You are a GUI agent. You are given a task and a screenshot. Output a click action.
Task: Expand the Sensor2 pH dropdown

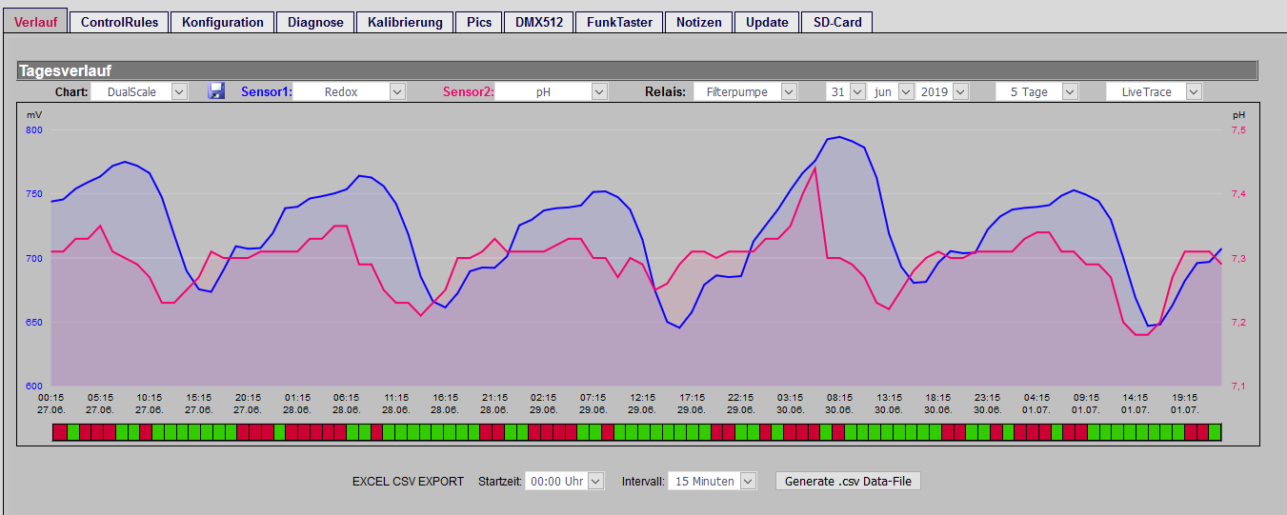click(x=552, y=91)
